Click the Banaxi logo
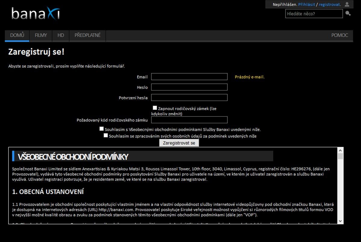 tap(36, 14)
